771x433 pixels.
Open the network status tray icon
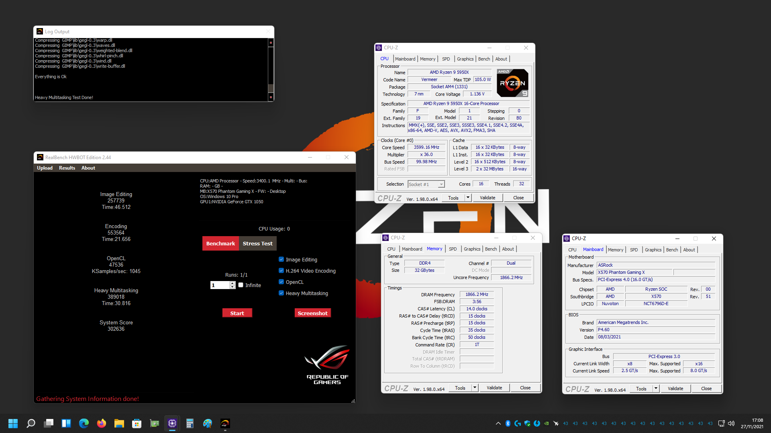coord(721,423)
